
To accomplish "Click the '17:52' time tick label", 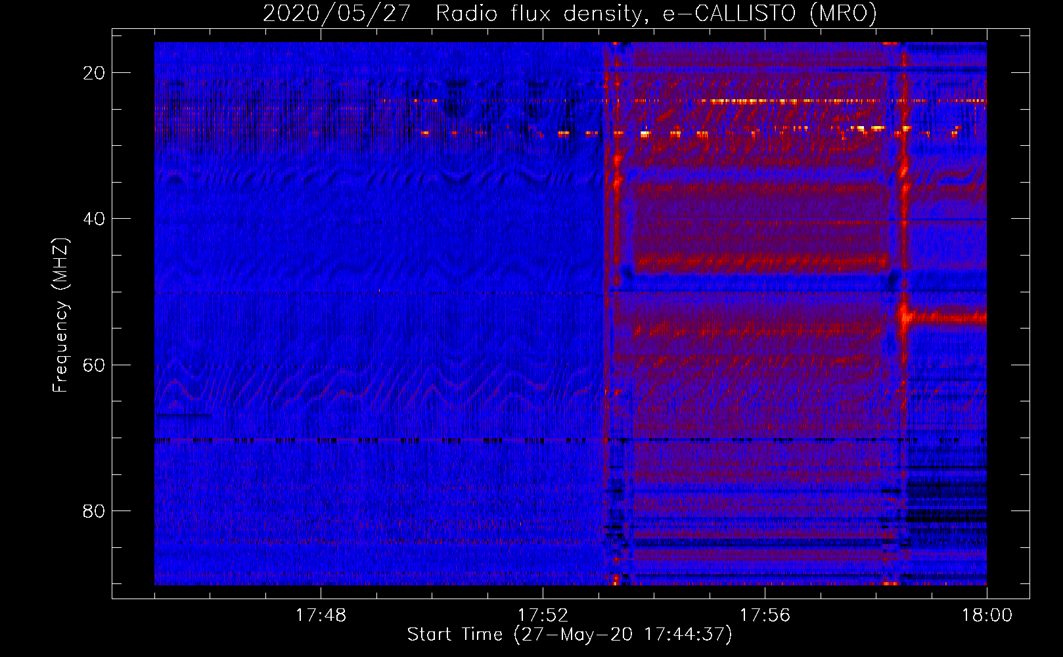I will click(543, 616).
